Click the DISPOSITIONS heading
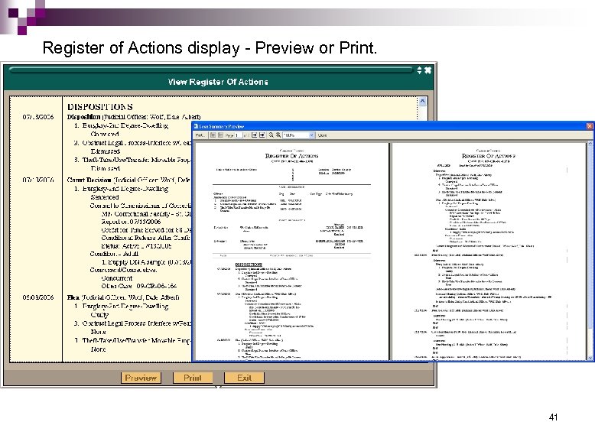The height and width of the screenshot is (435, 595). click(100, 107)
